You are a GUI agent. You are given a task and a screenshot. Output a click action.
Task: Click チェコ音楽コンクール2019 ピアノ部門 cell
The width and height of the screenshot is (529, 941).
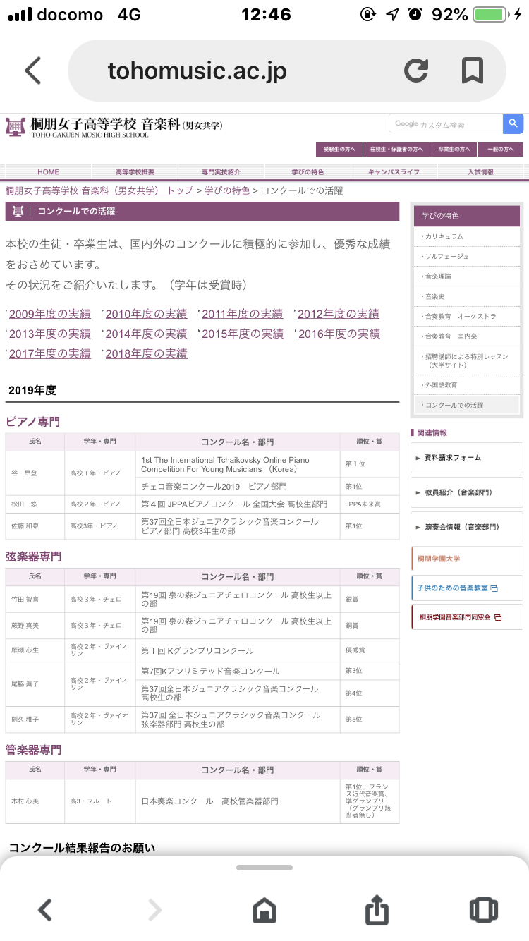pyautogui.click(x=237, y=487)
